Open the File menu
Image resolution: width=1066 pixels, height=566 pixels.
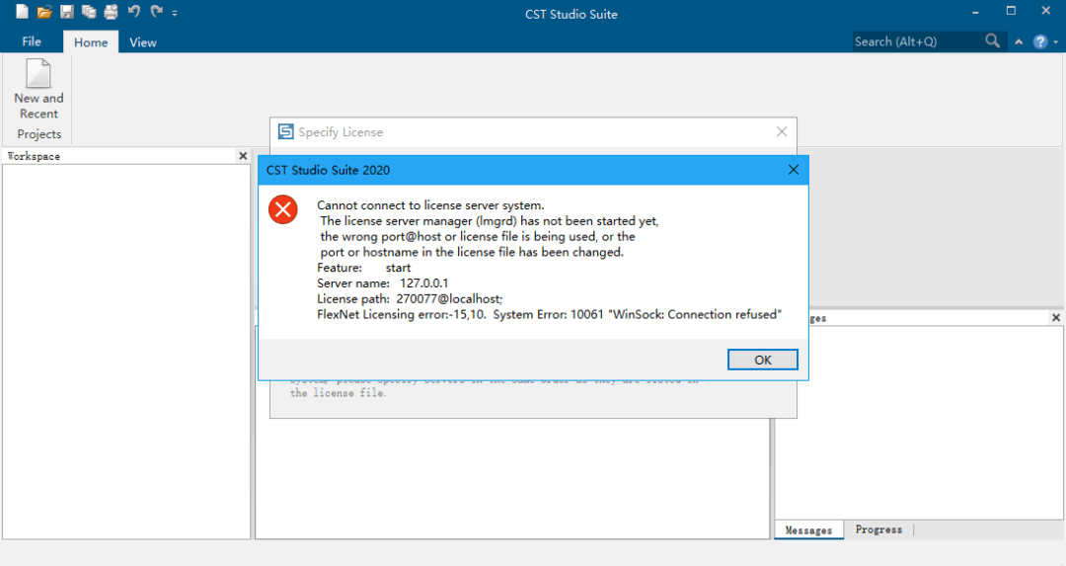click(32, 41)
